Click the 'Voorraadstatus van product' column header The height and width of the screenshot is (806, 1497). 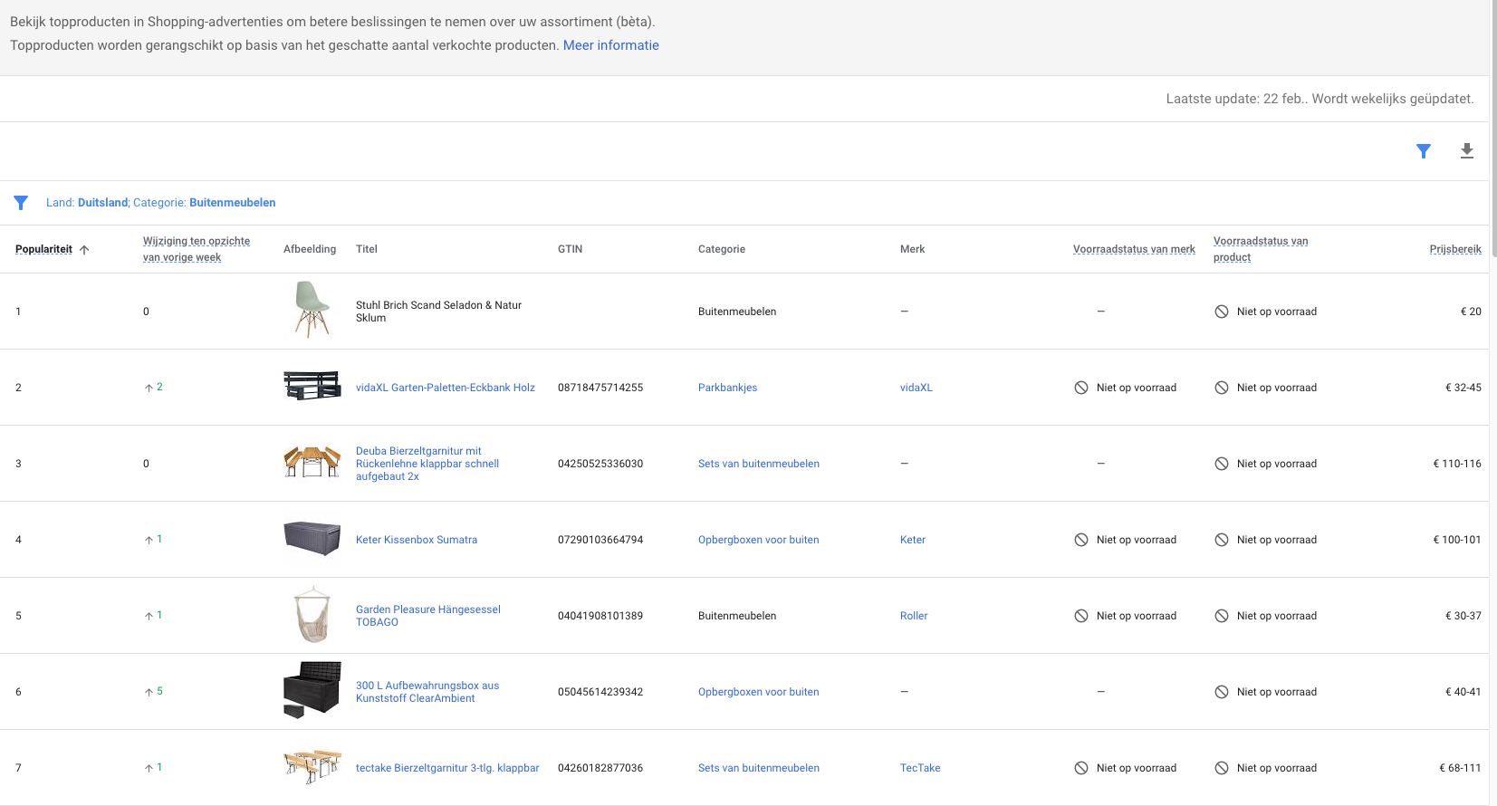click(x=1260, y=249)
